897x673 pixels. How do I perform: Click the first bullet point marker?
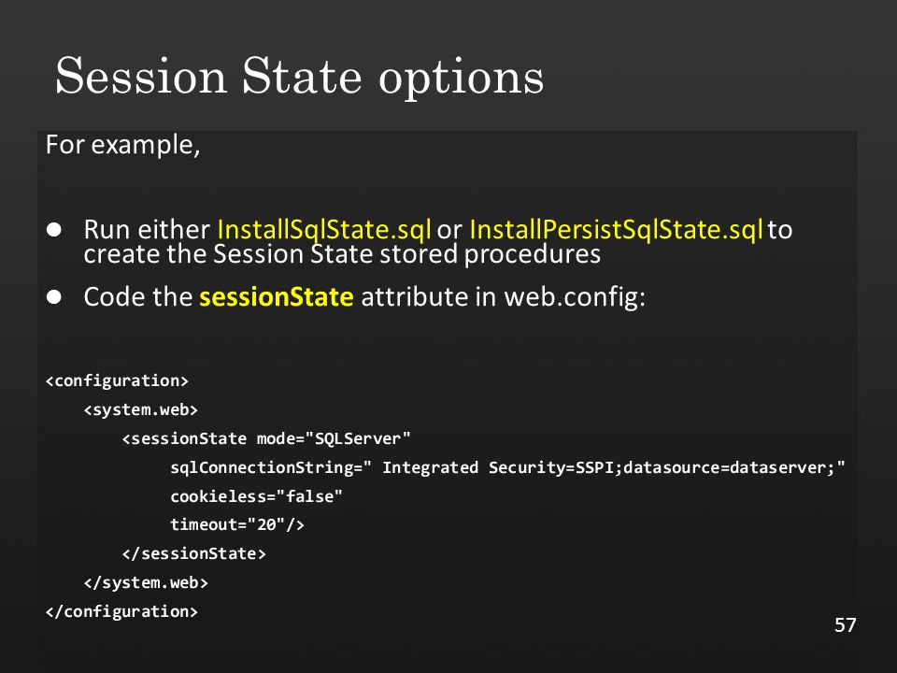coord(54,230)
